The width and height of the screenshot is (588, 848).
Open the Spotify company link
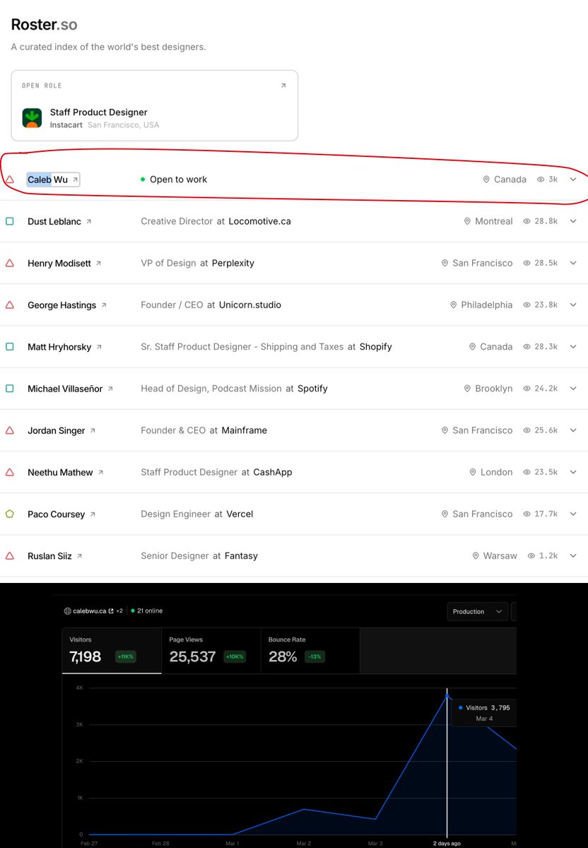(x=312, y=388)
